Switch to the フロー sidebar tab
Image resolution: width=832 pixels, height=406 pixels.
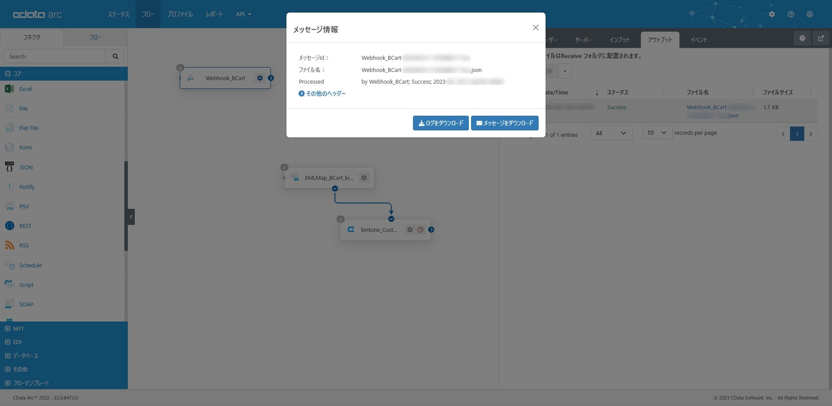click(x=95, y=37)
